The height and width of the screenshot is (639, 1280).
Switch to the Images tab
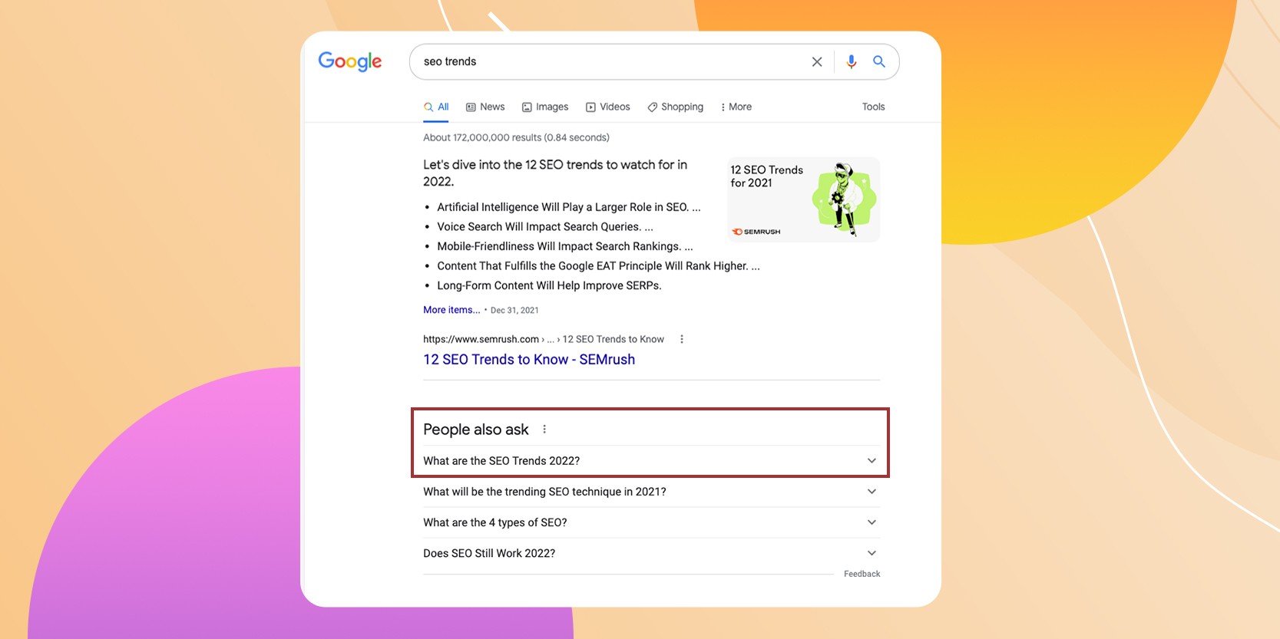[545, 107]
